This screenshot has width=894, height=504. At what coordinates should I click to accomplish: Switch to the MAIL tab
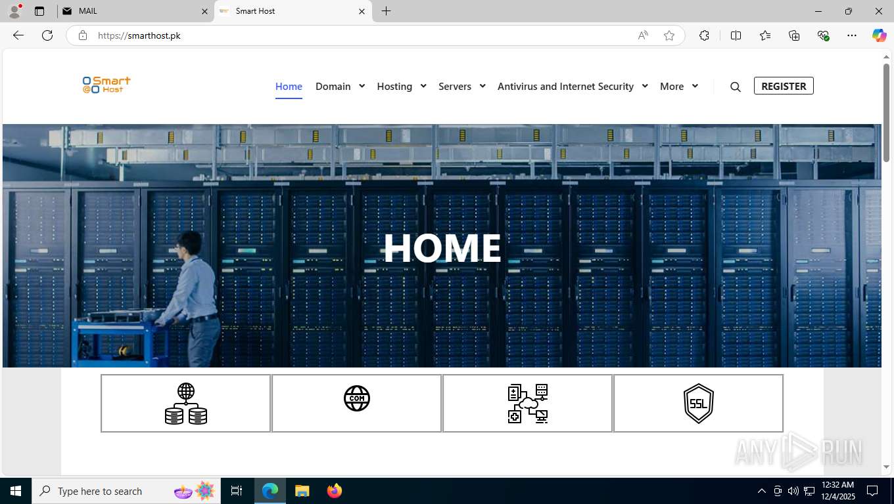point(135,11)
